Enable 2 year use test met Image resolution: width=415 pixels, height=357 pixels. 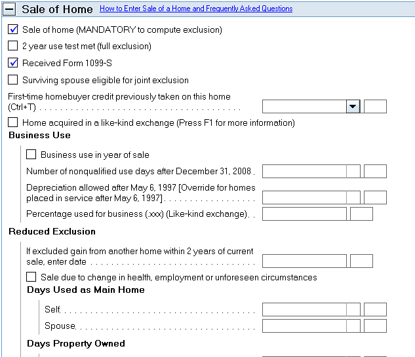click(x=13, y=46)
